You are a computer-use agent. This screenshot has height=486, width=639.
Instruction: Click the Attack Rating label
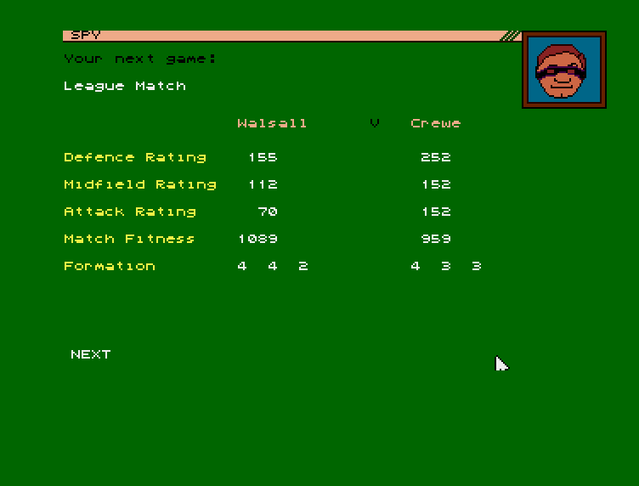[130, 212]
